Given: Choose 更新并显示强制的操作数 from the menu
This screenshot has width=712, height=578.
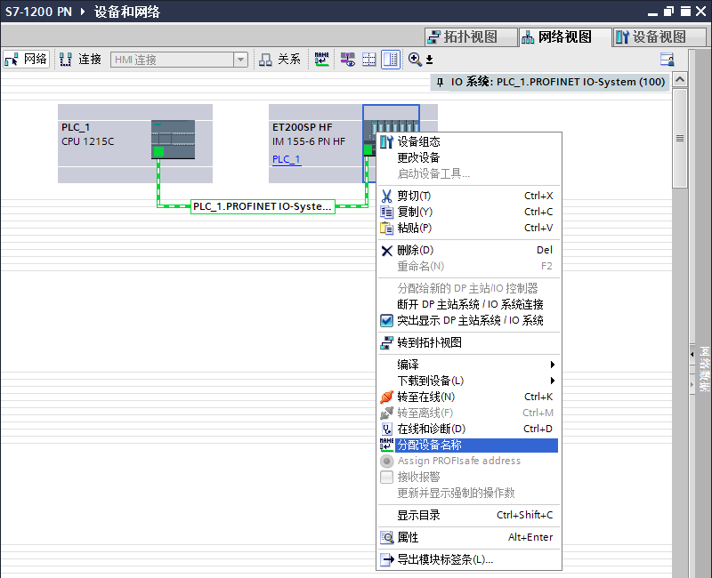Looking at the screenshot, I should (x=469, y=493).
